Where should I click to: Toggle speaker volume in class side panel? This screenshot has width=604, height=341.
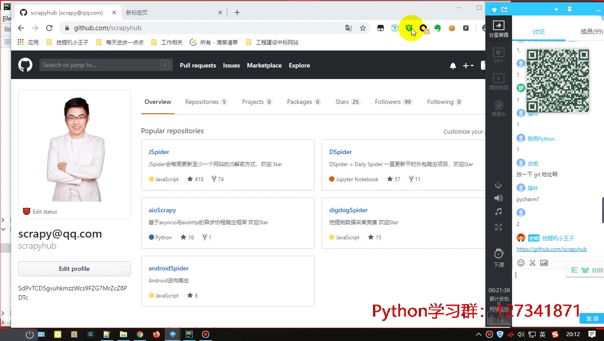[498, 198]
